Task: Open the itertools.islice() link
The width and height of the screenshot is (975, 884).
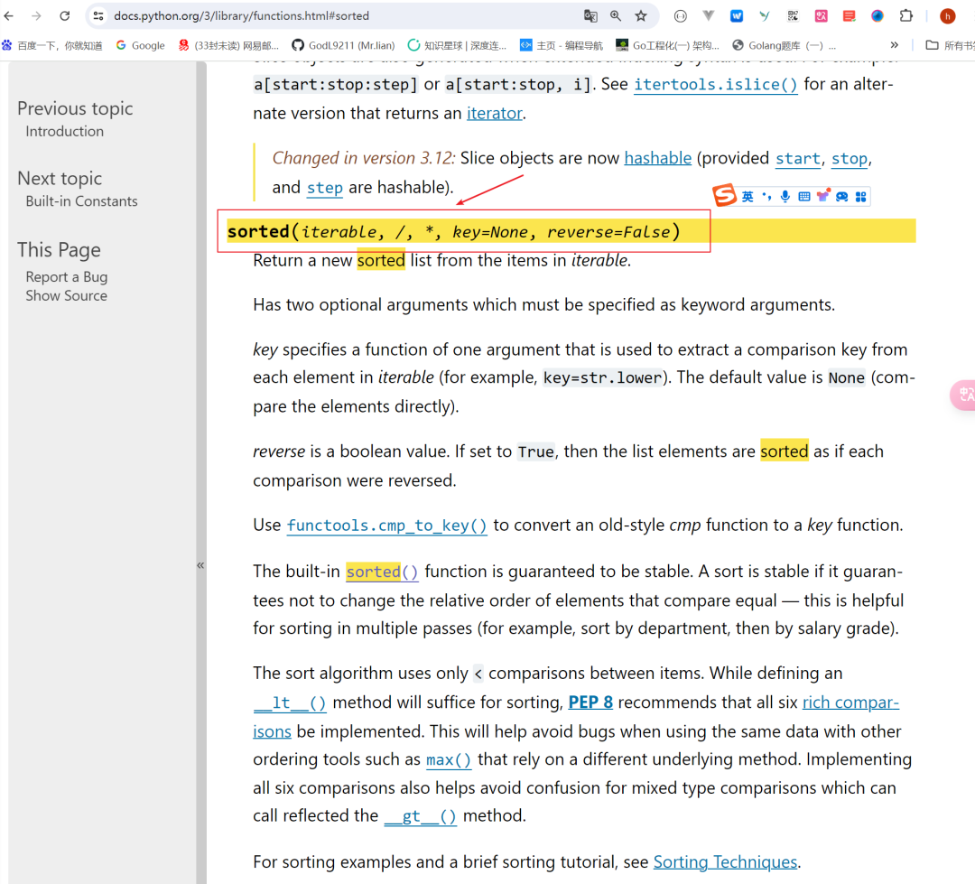Action: pos(716,84)
